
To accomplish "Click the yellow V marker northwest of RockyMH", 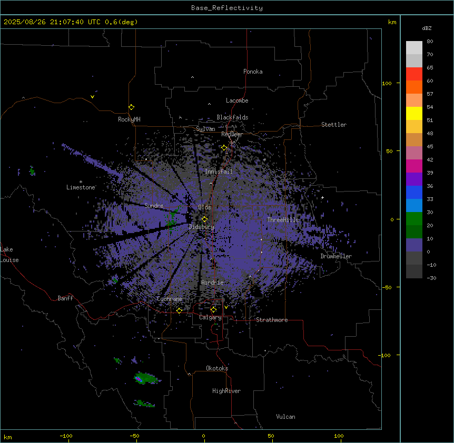I will [92, 97].
